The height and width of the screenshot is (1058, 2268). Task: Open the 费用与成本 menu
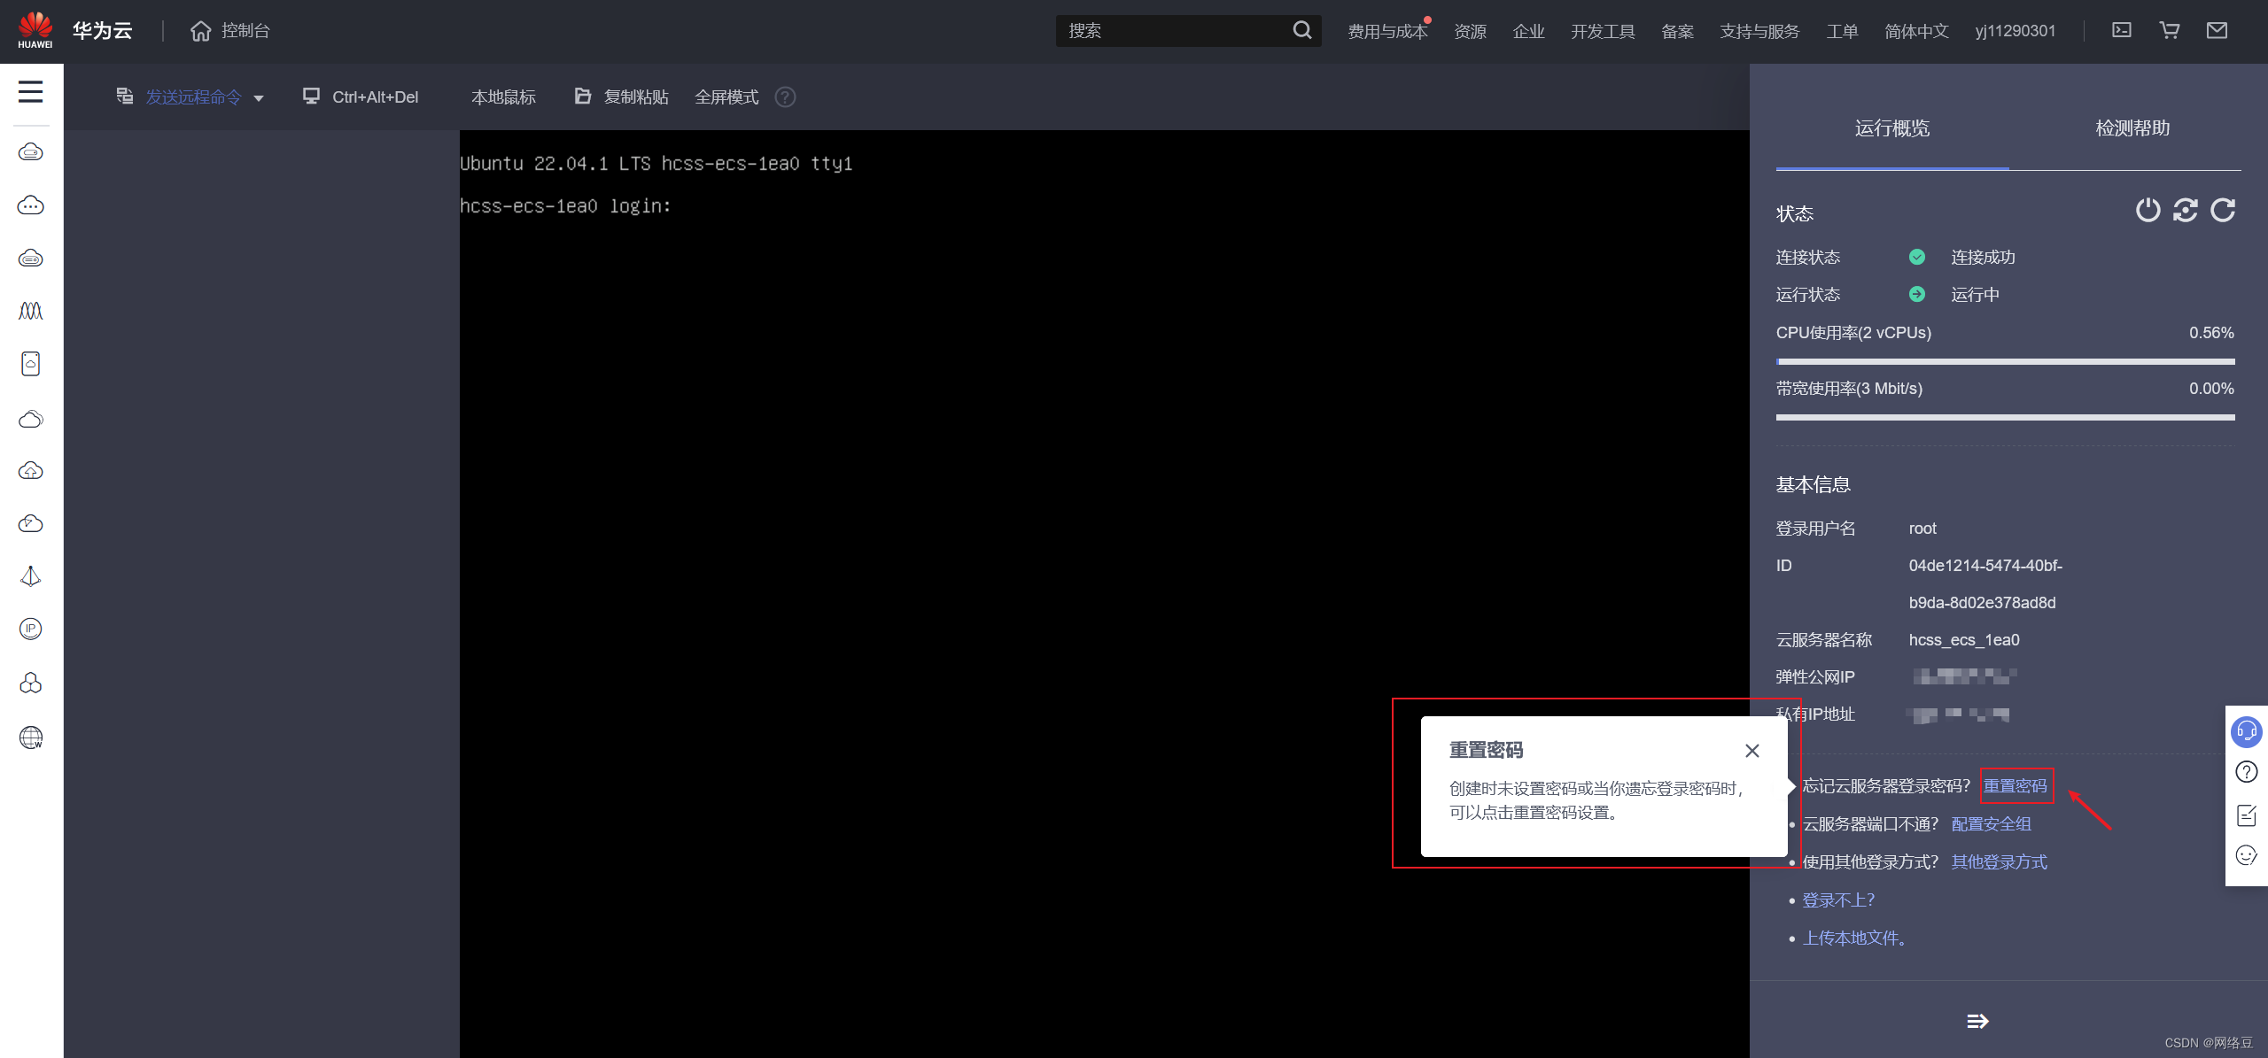click(x=1387, y=32)
